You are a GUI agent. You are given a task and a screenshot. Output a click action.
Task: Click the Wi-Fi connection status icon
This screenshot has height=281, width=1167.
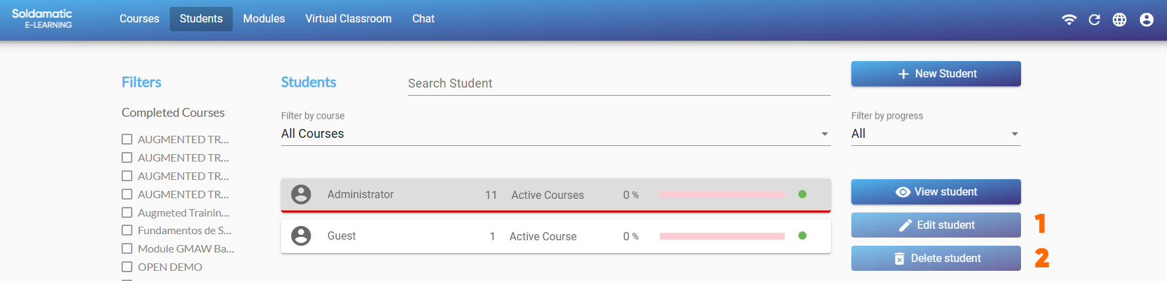1069,20
